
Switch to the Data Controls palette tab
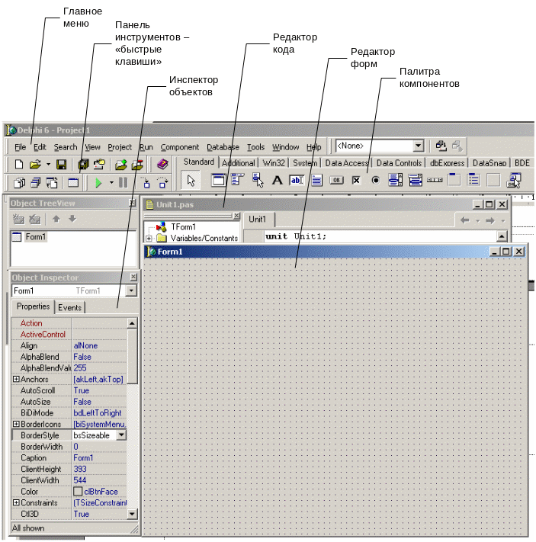point(399,163)
